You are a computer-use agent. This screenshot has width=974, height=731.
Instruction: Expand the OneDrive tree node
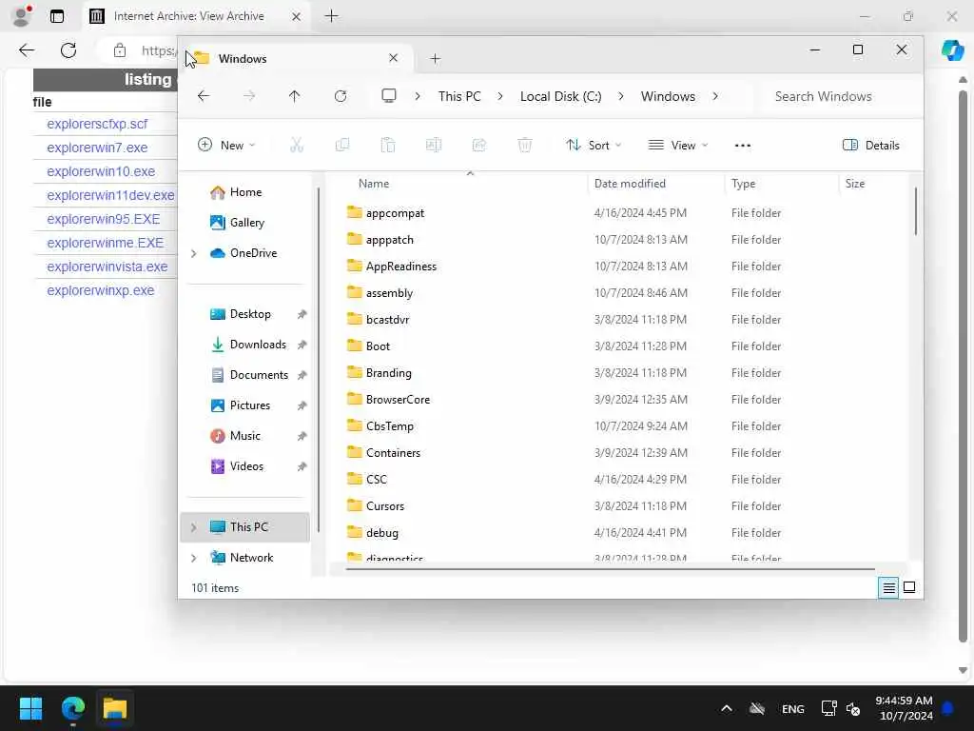point(194,253)
